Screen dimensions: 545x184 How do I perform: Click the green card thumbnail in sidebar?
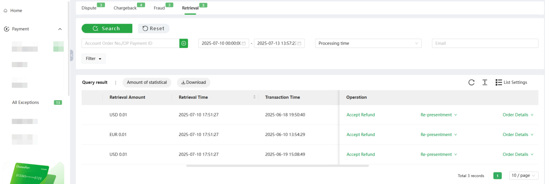pyautogui.click(x=33, y=173)
